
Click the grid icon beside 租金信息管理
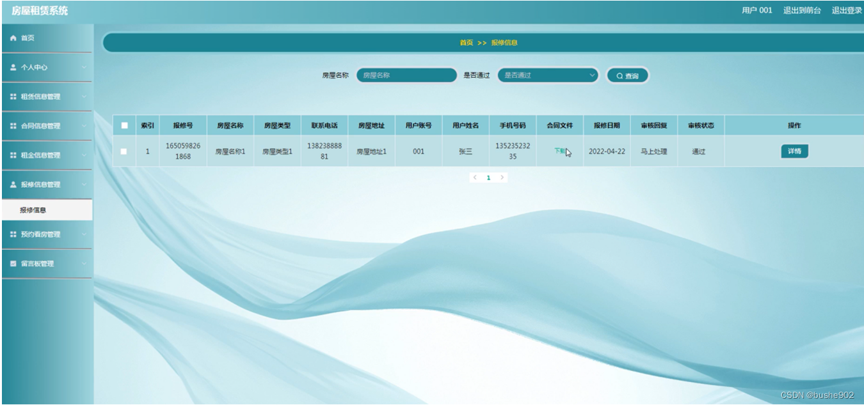click(13, 155)
